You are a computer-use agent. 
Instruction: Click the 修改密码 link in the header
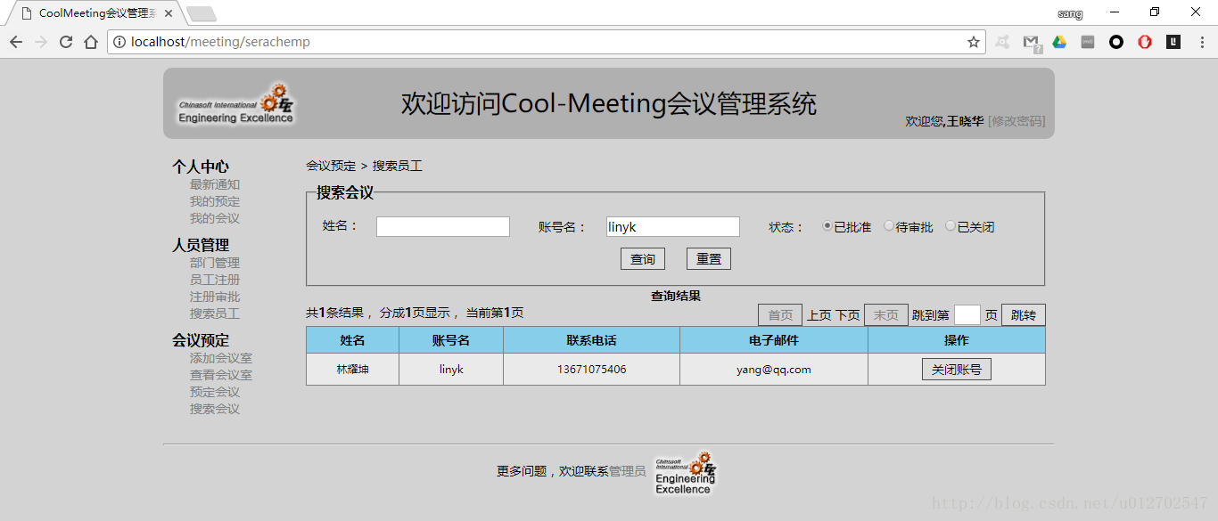pos(1016,121)
